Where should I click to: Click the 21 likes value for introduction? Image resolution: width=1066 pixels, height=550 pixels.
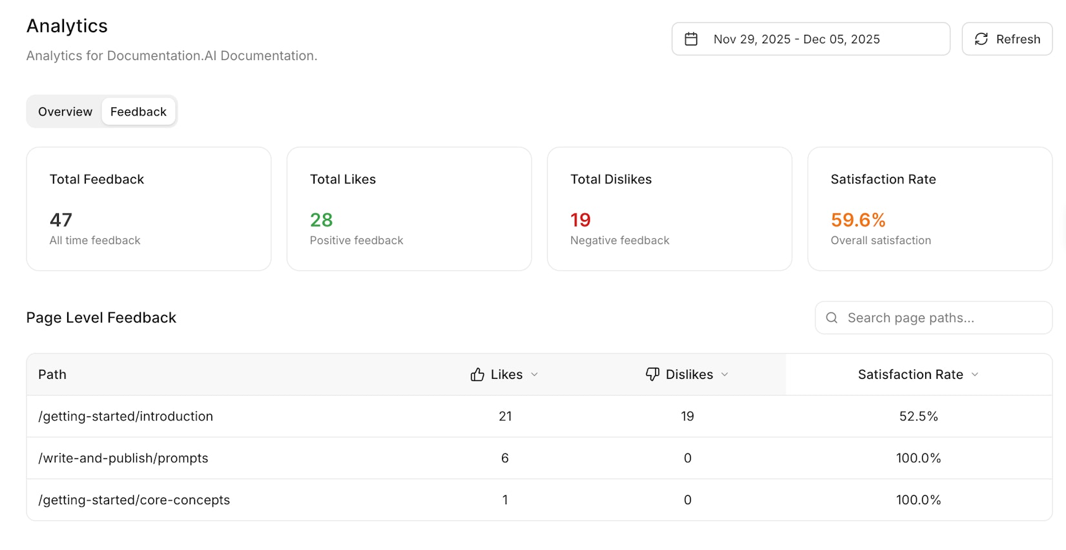[x=505, y=416]
